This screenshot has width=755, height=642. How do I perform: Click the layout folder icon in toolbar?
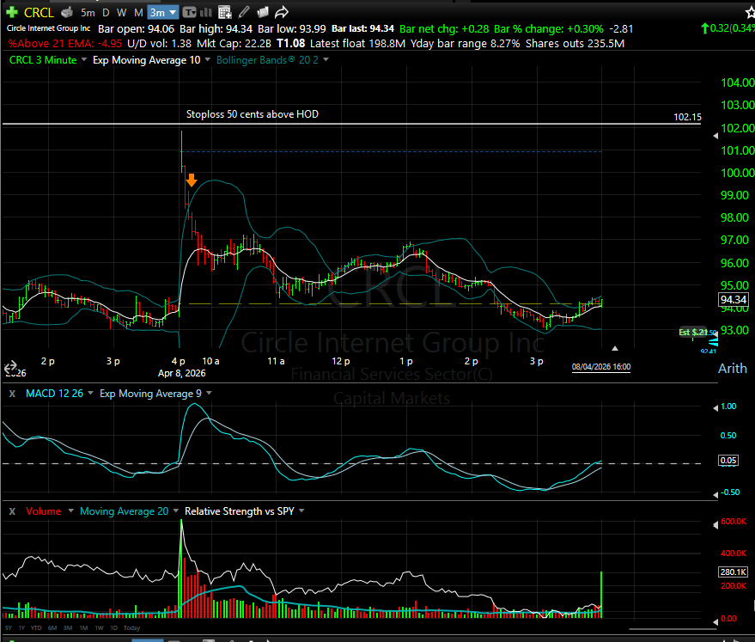262,13
